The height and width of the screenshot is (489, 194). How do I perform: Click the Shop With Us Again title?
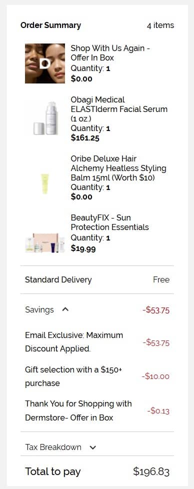[110, 53]
